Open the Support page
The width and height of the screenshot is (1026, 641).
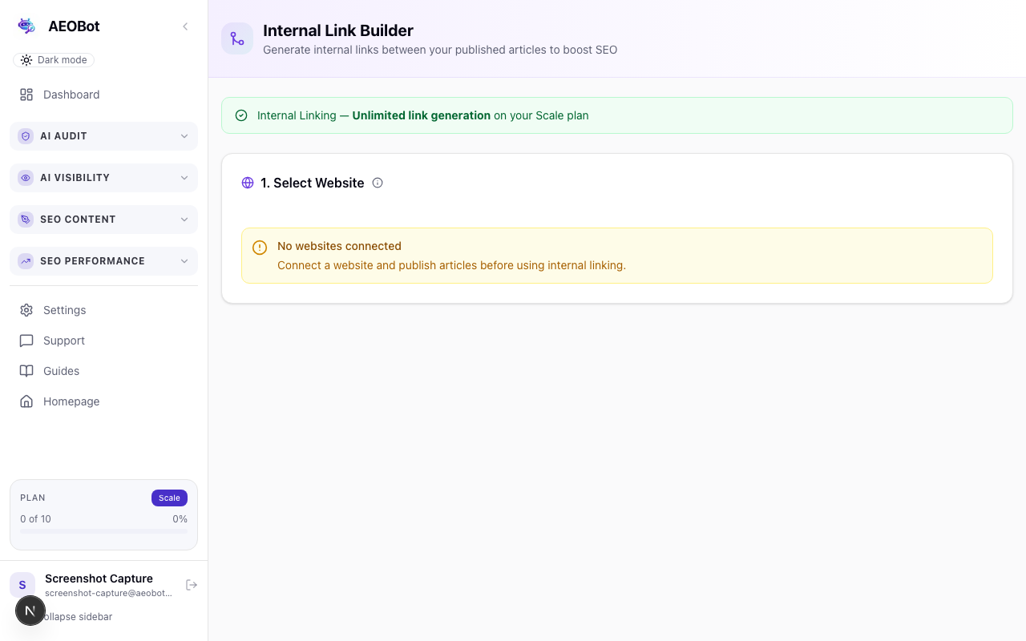click(103, 341)
